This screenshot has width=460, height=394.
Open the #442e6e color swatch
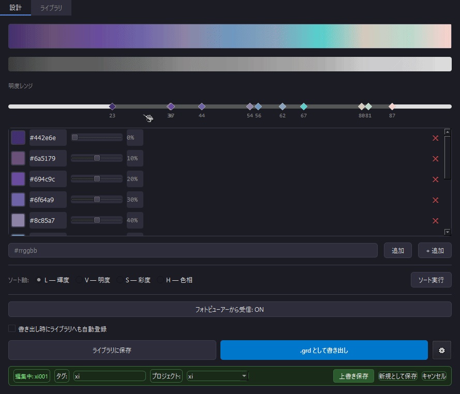(x=18, y=138)
